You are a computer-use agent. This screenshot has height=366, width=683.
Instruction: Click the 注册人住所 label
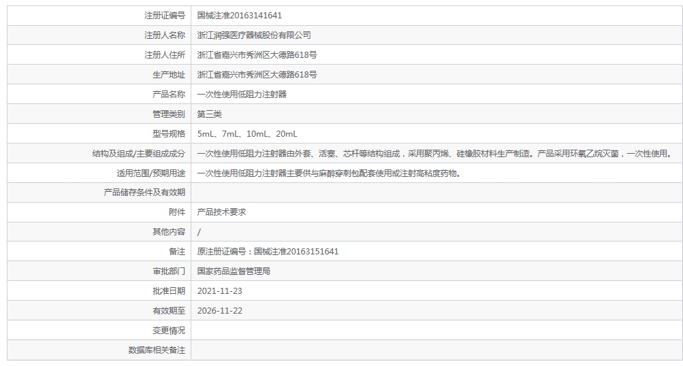click(165, 55)
